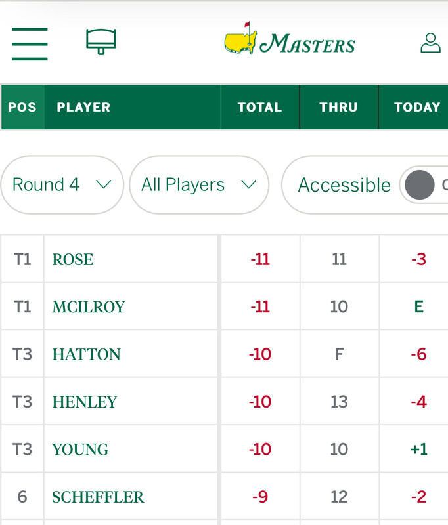Click Hatton's today score of -6
This screenshot has width=448, height=525.
point(418,354)
